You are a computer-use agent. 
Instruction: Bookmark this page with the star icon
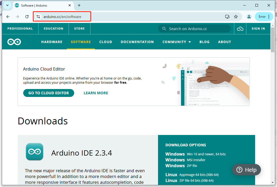pos(236,17)
